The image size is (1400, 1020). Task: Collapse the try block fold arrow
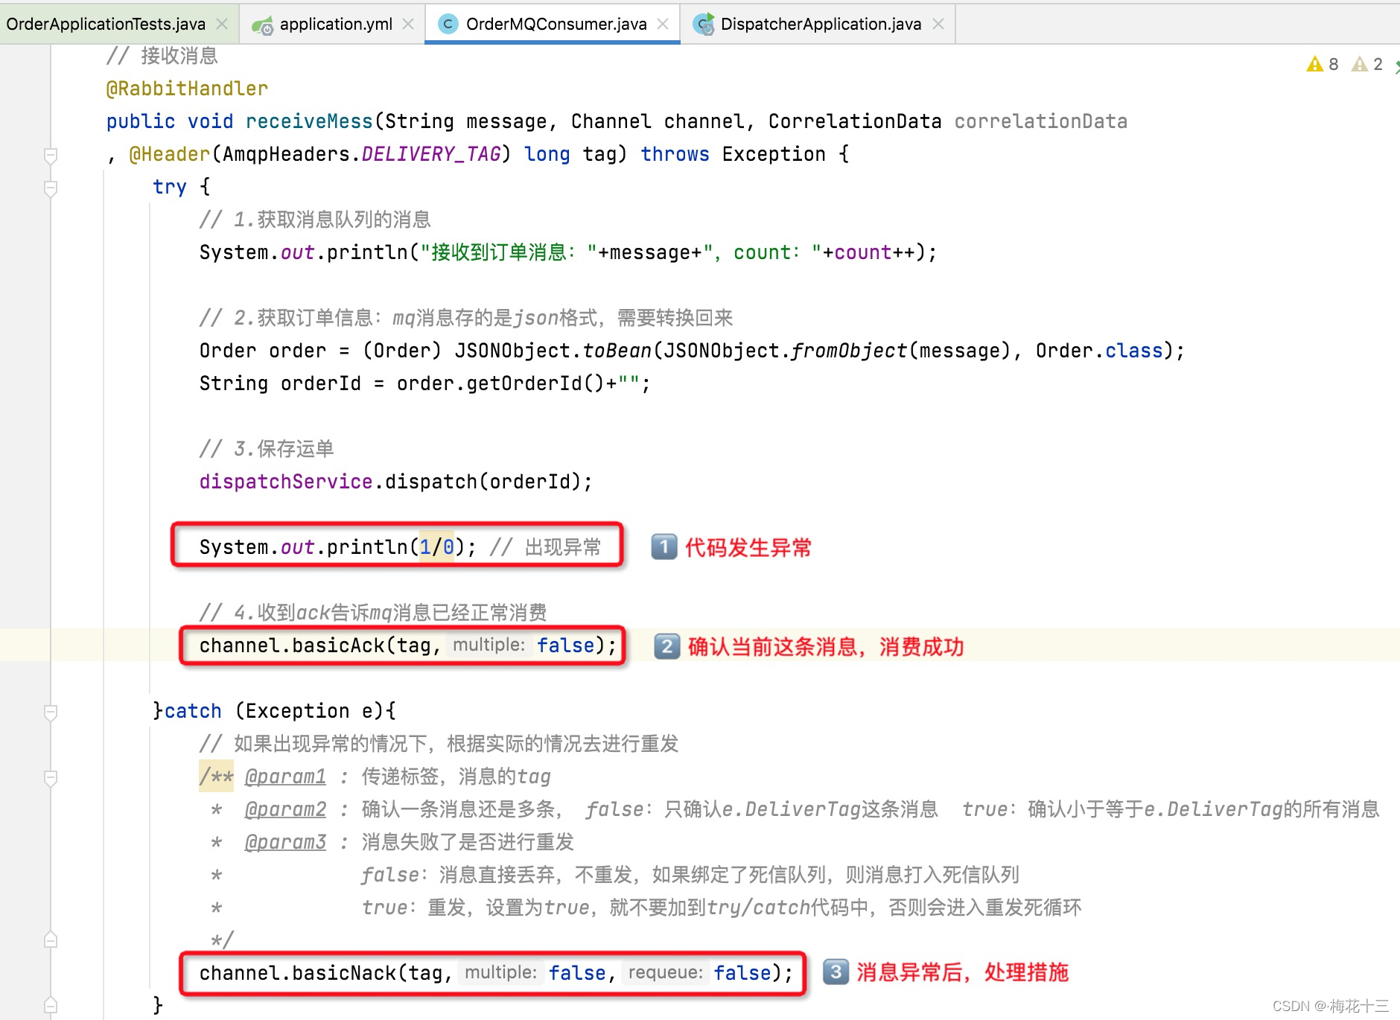pos(50,188)
